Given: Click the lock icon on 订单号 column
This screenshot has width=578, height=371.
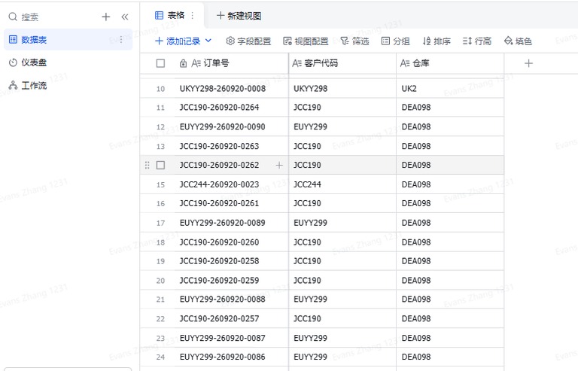Looking at the screenshot, I should [x=183, y=63].
